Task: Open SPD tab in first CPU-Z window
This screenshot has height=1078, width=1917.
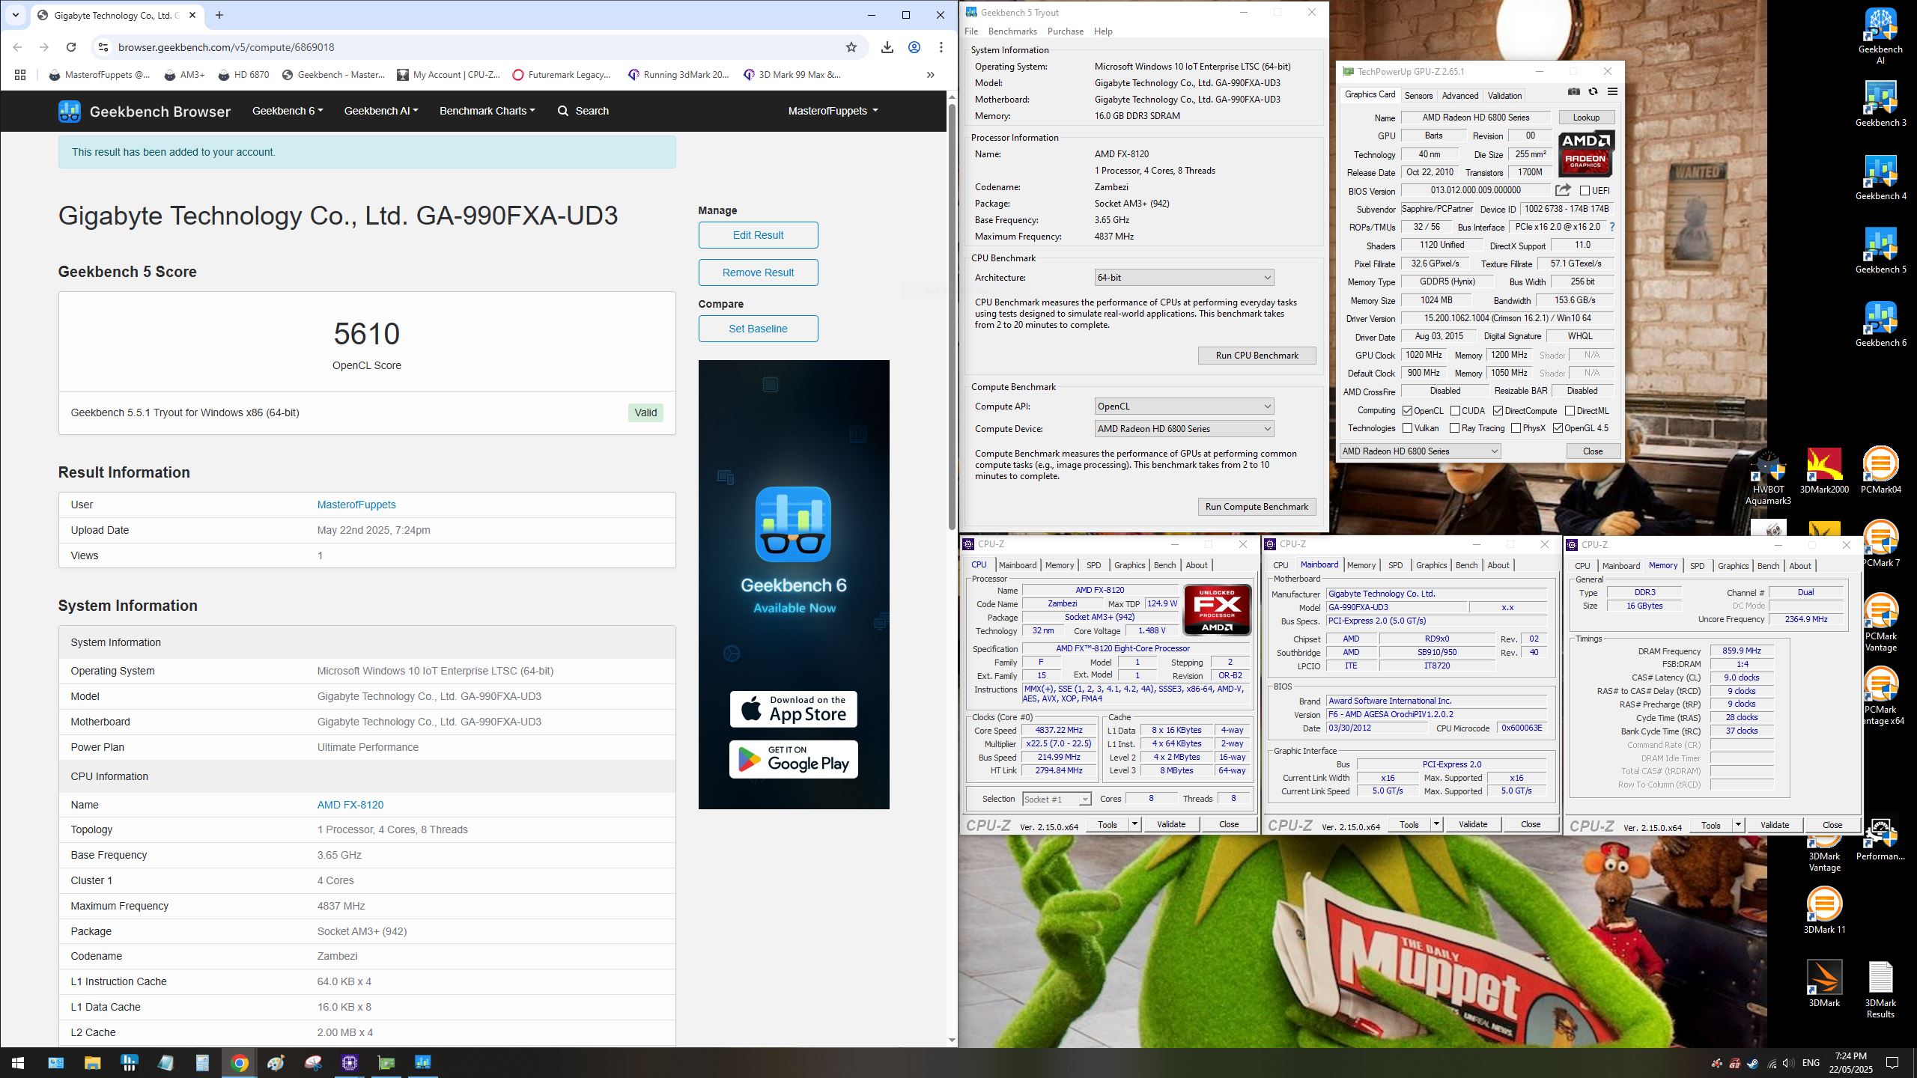Action: 1093,565
